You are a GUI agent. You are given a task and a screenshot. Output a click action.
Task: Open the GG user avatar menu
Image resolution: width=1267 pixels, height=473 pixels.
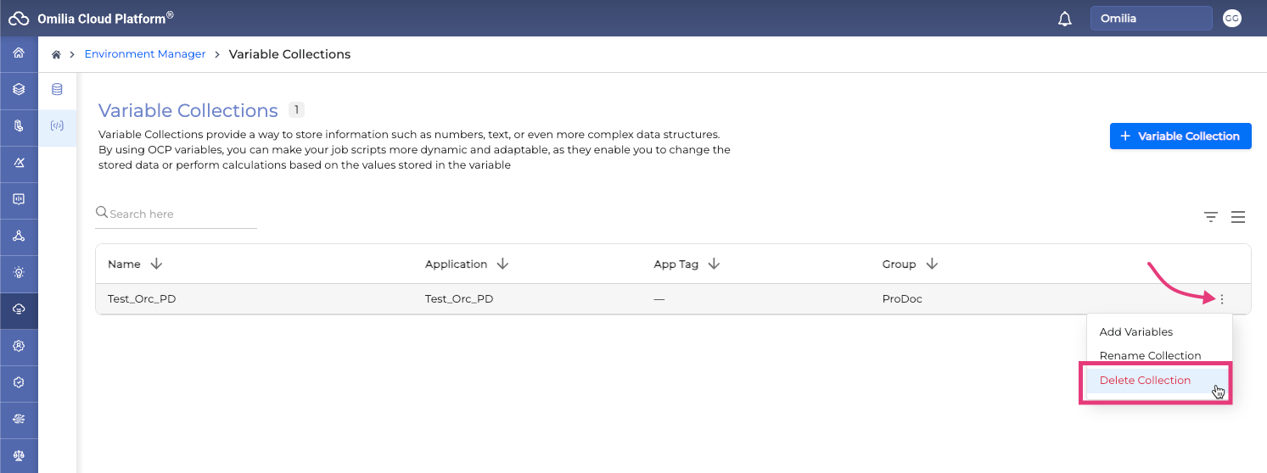pyautogui.click(x=1231, y=18)
